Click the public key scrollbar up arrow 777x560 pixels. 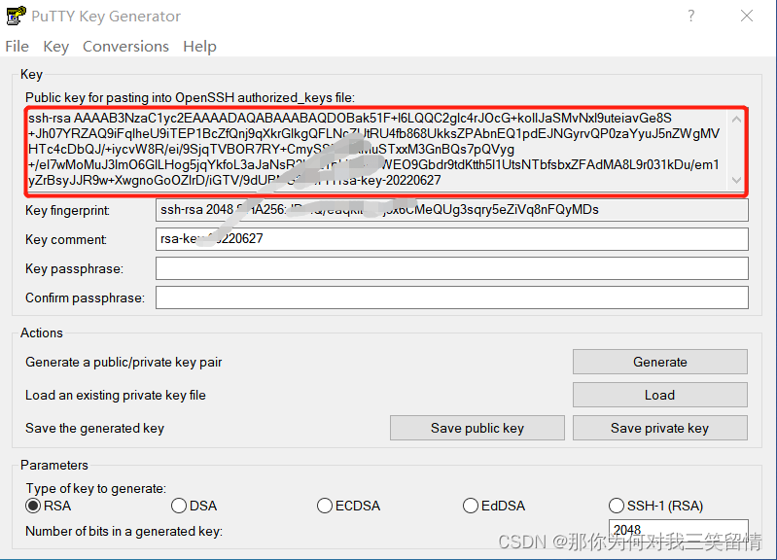736,119
